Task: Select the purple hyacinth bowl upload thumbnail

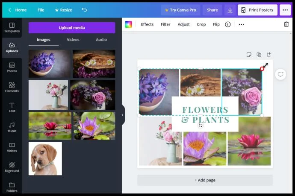Action: point(49,64)
